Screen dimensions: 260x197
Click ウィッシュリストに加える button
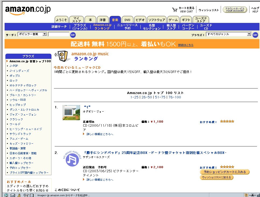click(217, 177)
